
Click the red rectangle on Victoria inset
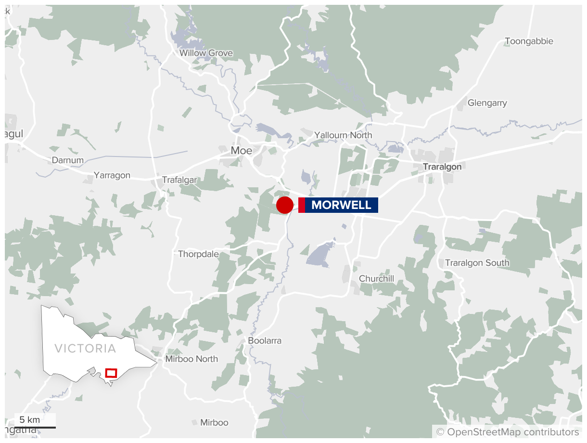tap(111, 373)
